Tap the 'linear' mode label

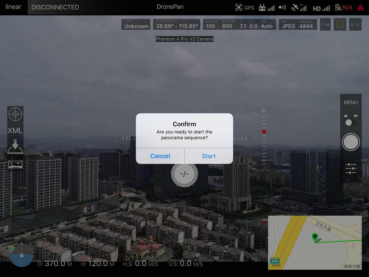tap(13, 7)
